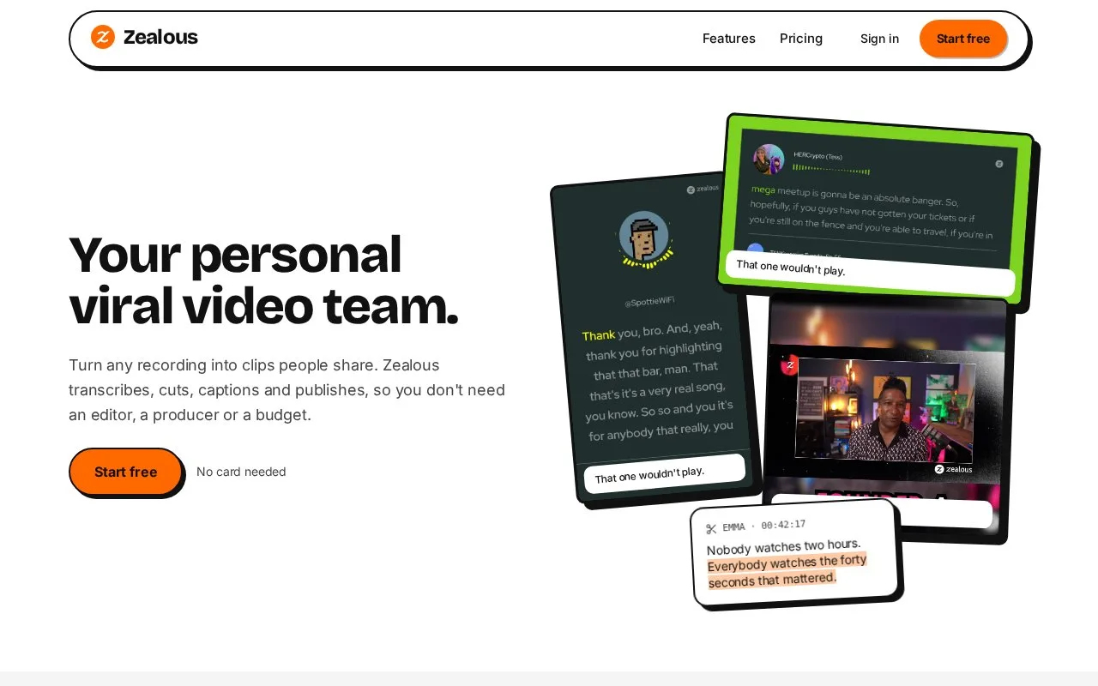Click the yellow highlighted word 'Thank'
The image size is (1098, 686).
click(599, 335)
